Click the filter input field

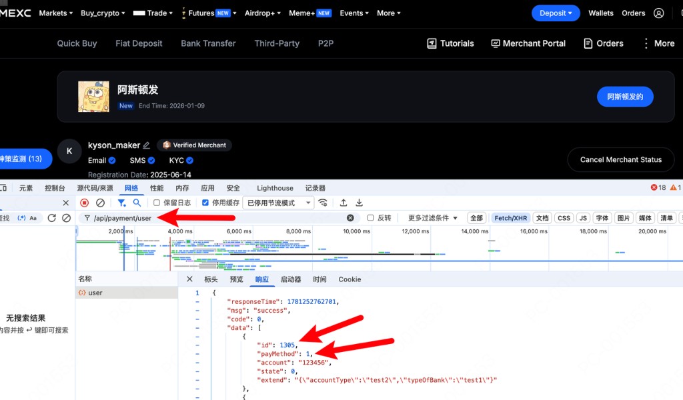(x=218, y=218)
